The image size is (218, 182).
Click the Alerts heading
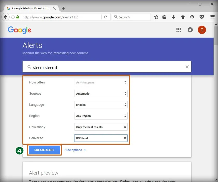pyautogui.click(x=32, y=45)
